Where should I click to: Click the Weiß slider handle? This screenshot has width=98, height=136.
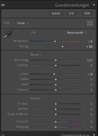pos(56,85)
